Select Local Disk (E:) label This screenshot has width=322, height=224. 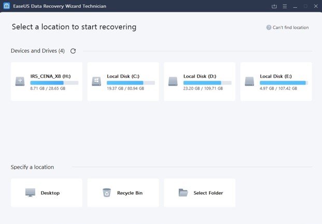pyautogui.click(x=276, y=76)
